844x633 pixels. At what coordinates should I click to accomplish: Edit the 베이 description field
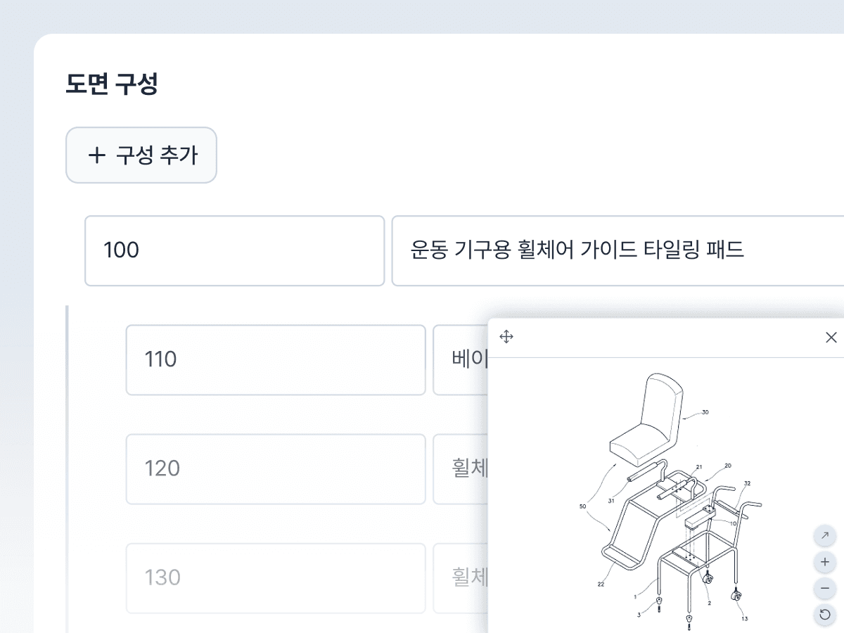(464, 359)
